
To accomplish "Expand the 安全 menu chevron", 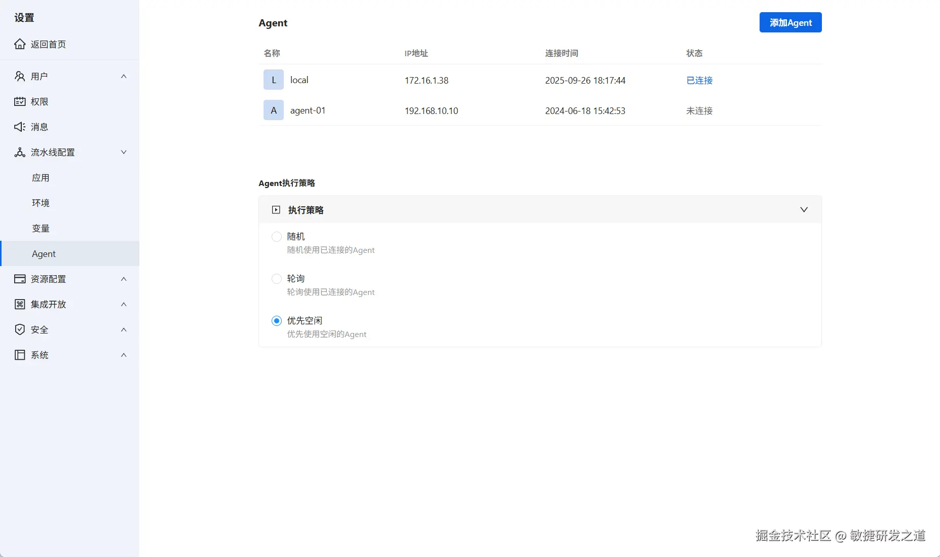I will click(x=124, y=329).
